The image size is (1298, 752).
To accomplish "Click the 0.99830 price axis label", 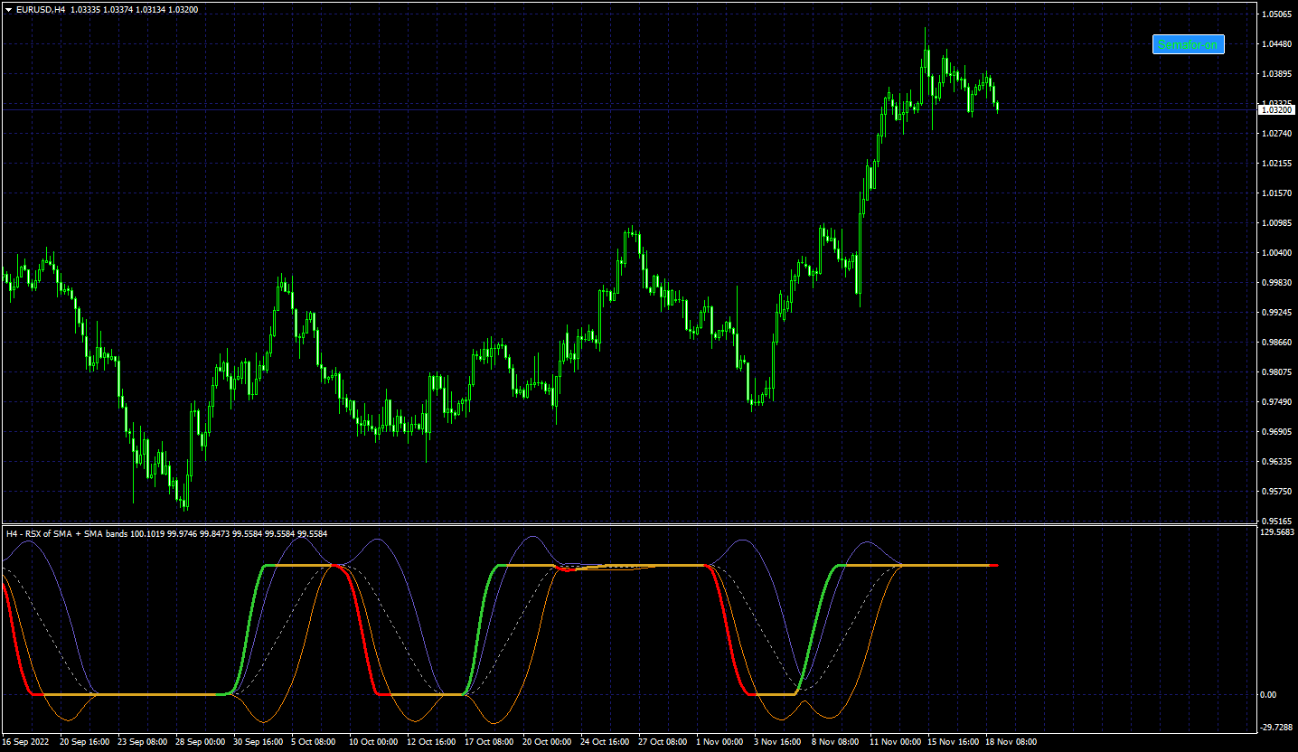I will 1276,283.
